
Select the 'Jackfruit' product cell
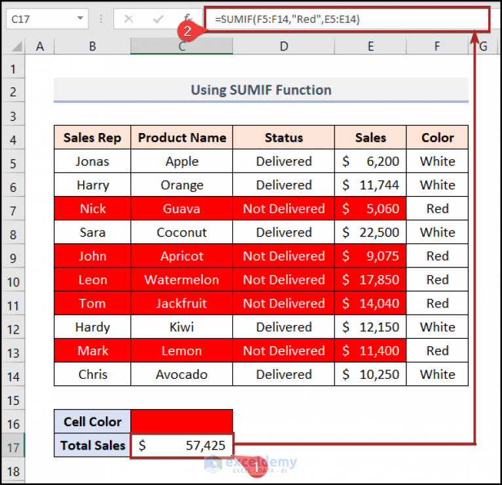[x=181, y=303]
